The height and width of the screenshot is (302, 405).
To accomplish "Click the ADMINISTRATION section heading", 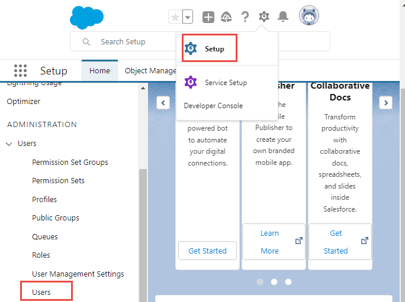I will click(42, 125).
